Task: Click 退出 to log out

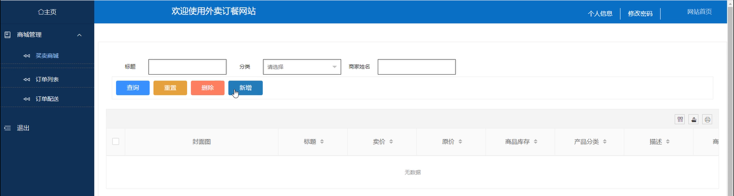Action: (x=23, y=128)
